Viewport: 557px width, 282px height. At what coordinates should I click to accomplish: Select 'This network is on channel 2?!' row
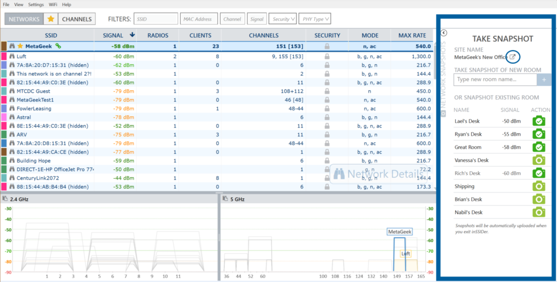tap(218, 74)
